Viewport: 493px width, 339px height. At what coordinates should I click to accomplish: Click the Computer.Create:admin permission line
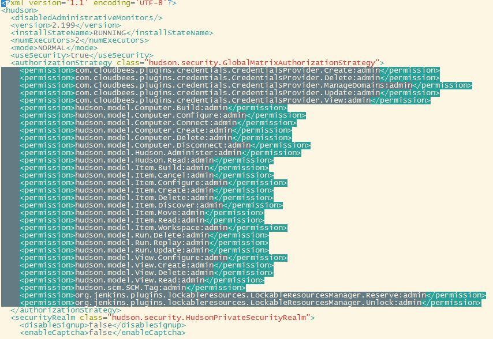pyautogui.click(x=156, y=130)
